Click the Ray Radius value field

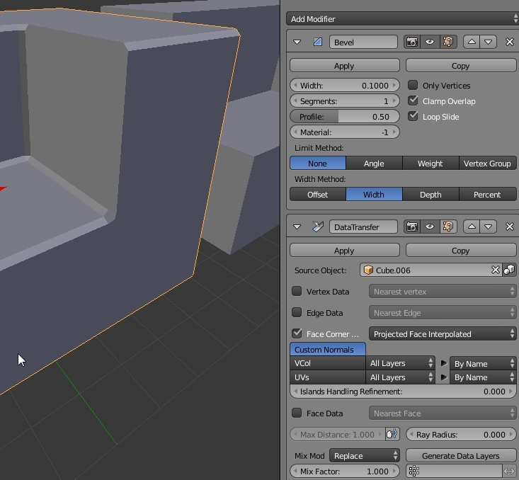(461, 434)
